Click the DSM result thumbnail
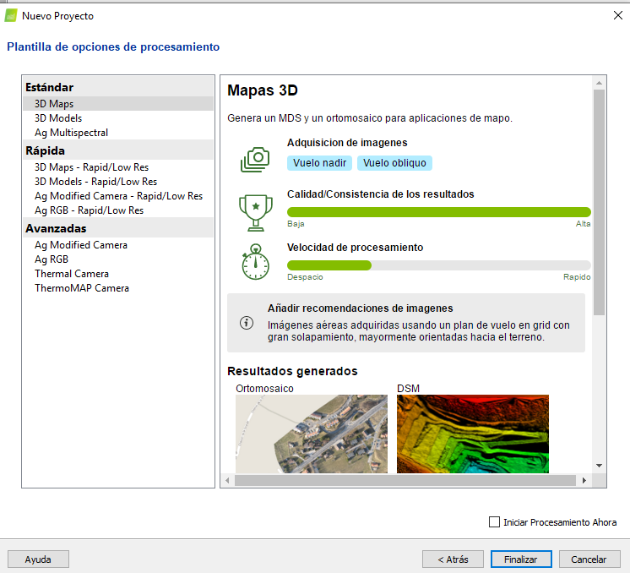 473,434
